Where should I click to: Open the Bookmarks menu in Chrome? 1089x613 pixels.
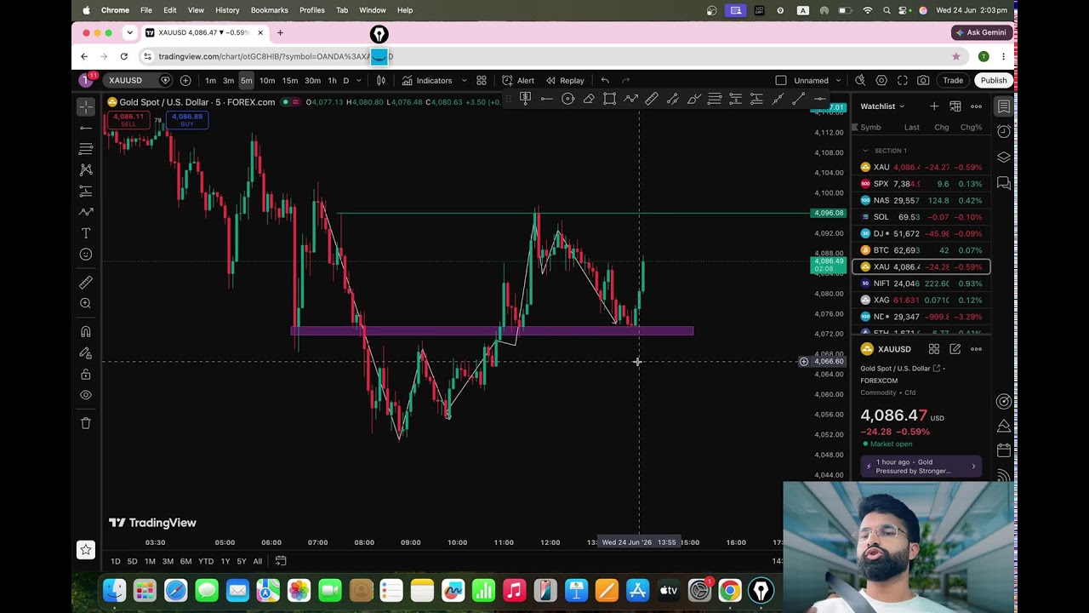pyautogui.click(x=269, y=10)
